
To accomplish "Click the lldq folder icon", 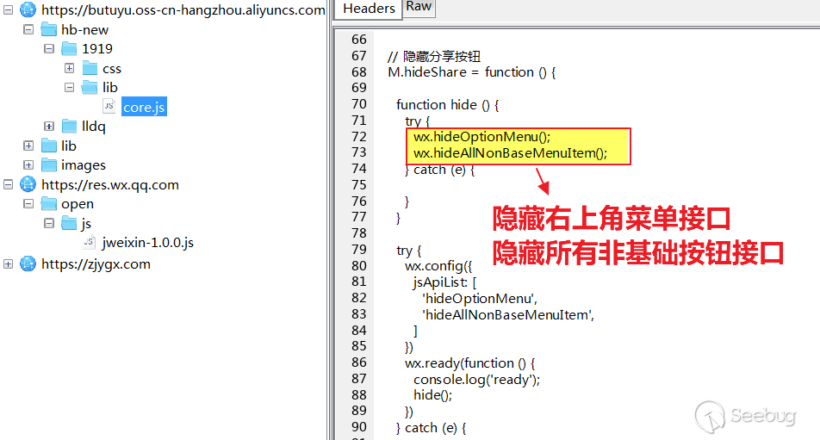I will tap(69, 126).
